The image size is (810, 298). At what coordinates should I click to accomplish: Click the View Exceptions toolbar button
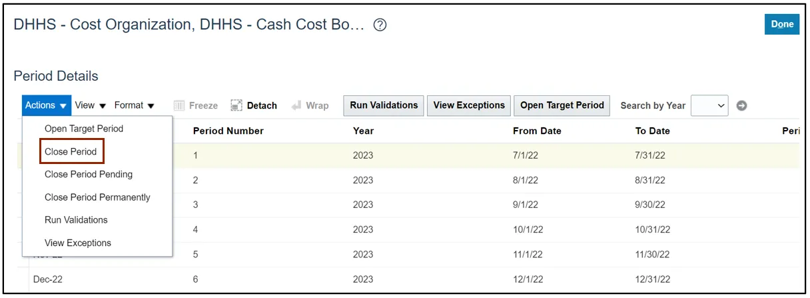coord(469,105)
